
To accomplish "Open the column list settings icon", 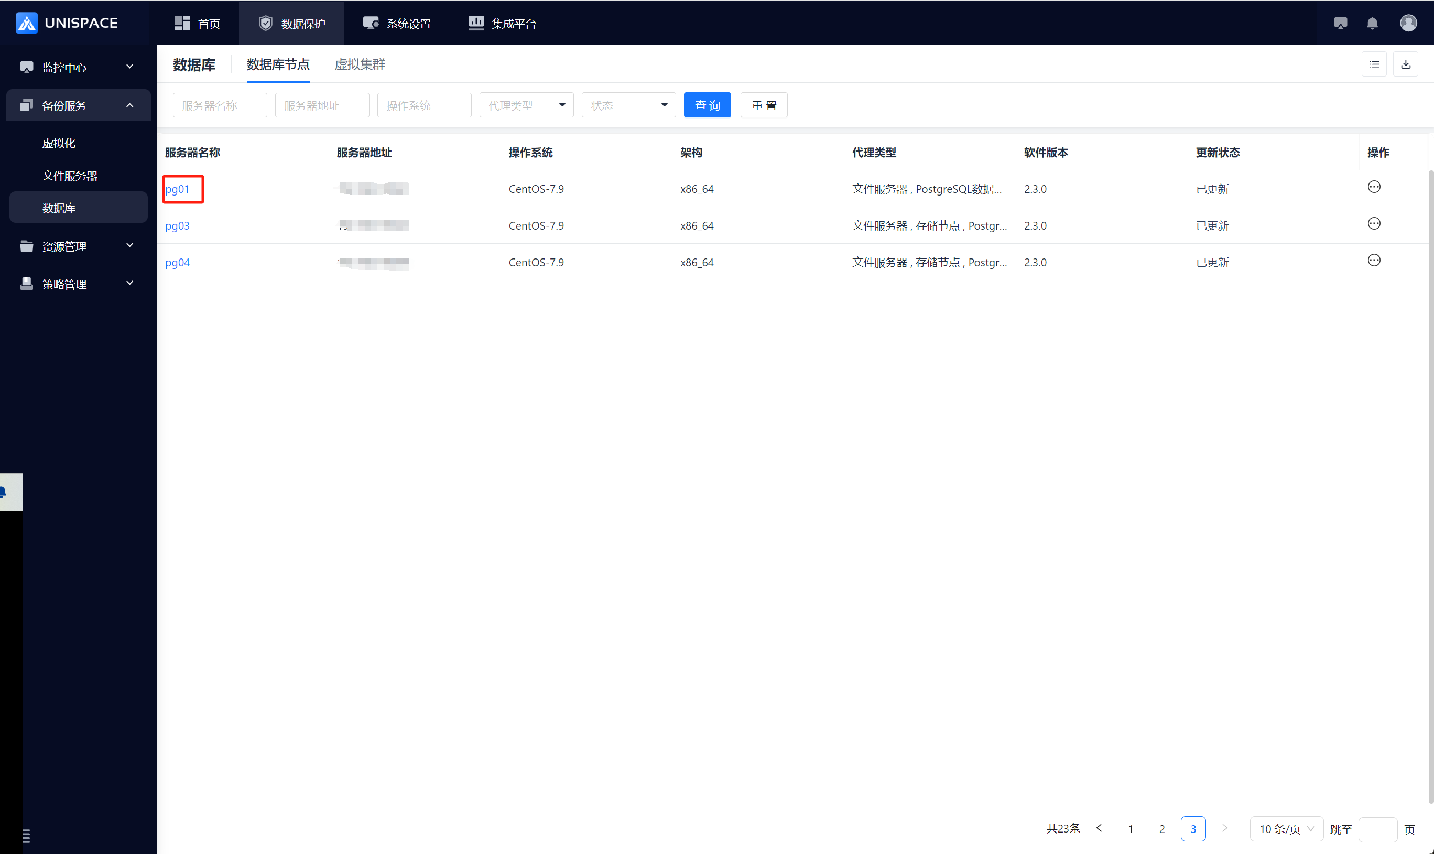I will (x=1374, y=64).
